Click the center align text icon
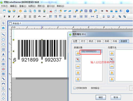This screenshot has height=101, width=133. pos(30,16)
